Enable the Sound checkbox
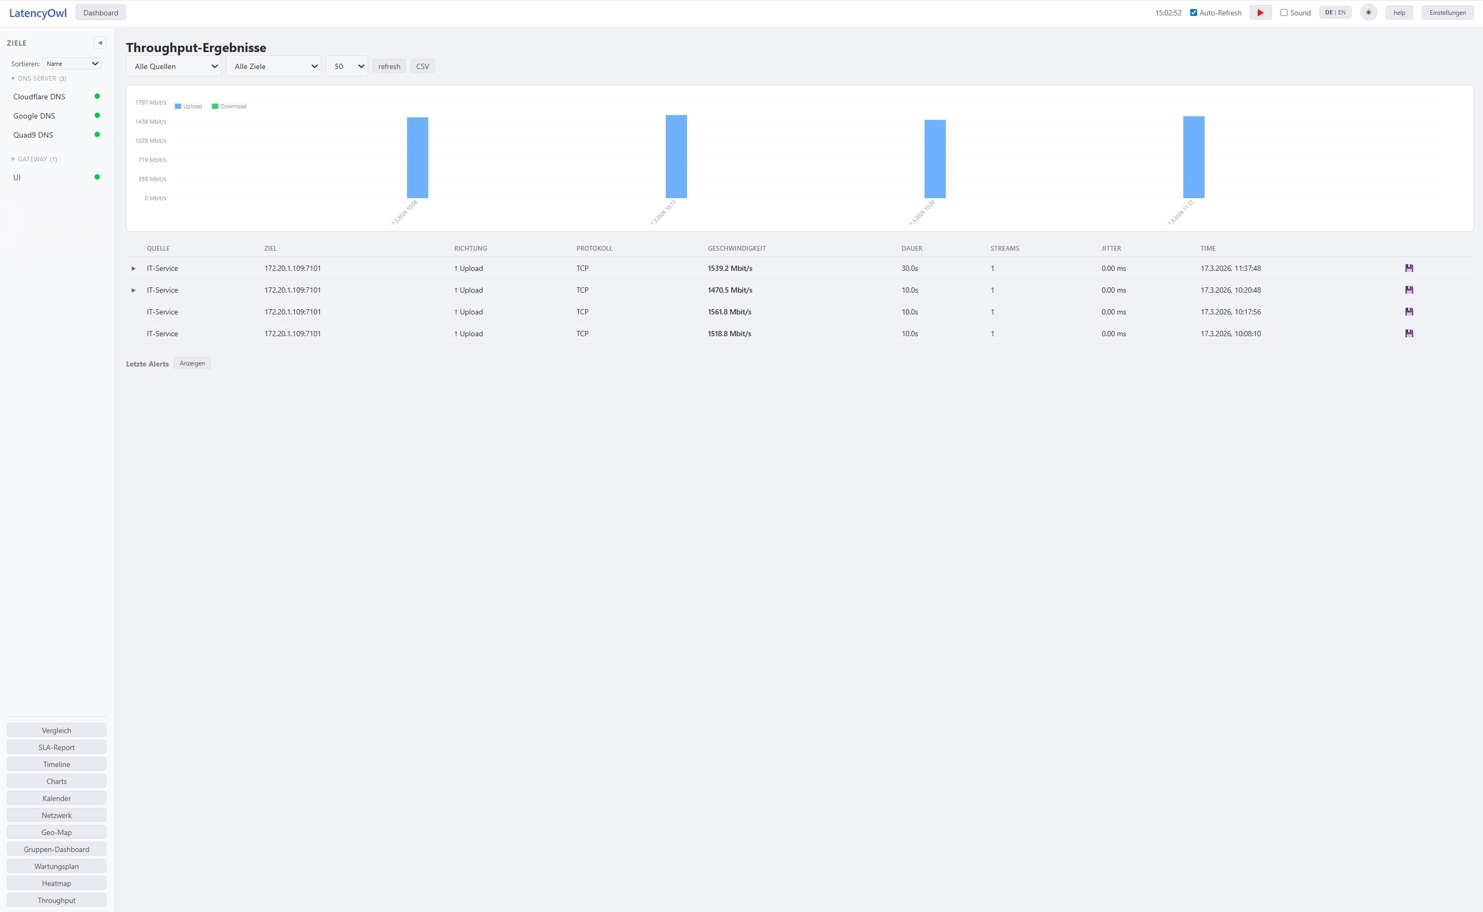 [x=1284, y=12]
